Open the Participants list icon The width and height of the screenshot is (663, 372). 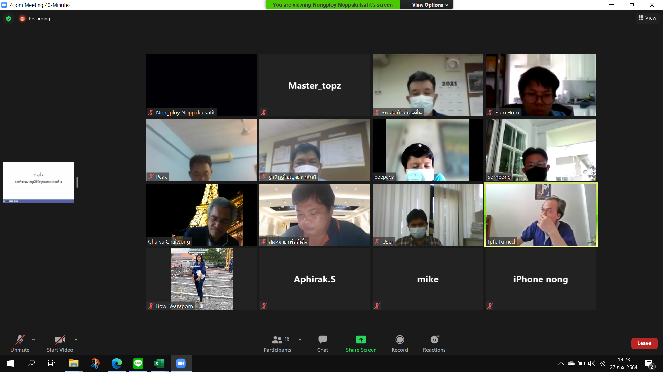277,340
